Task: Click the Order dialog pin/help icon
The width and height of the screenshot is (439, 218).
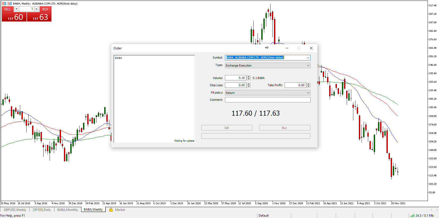Action: [267, 48]
